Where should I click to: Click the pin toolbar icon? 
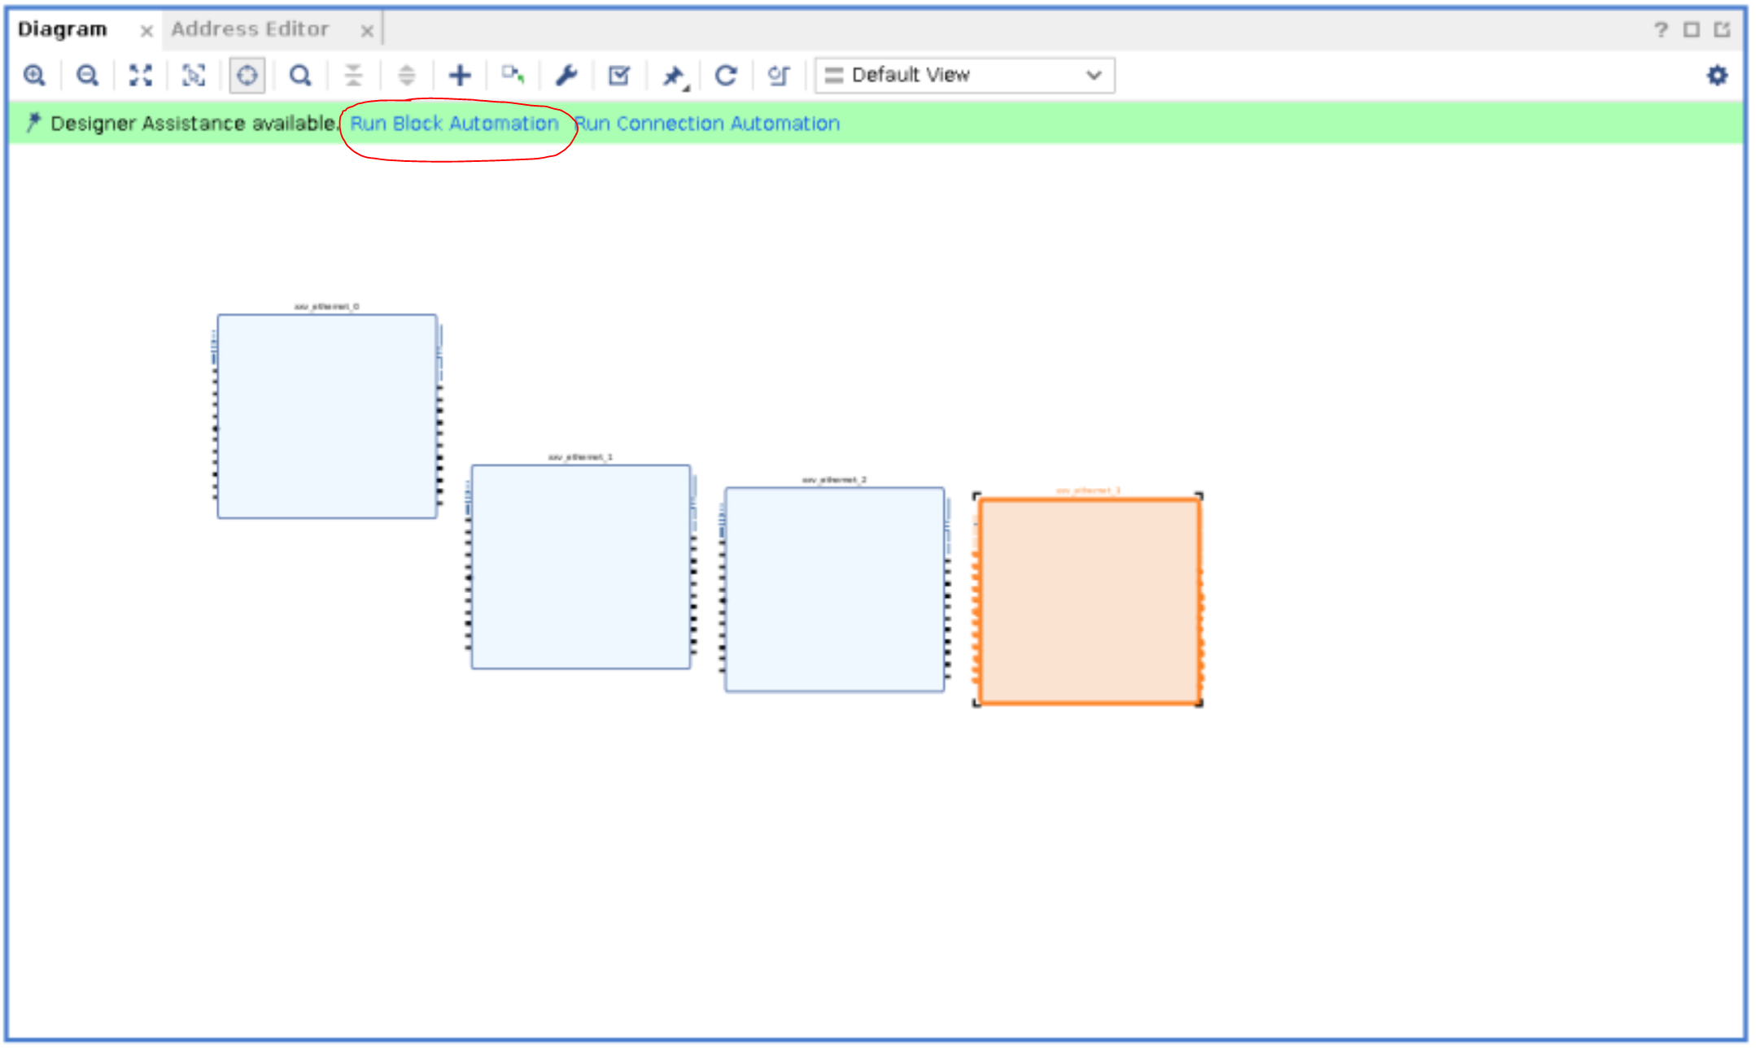(671, 76)
